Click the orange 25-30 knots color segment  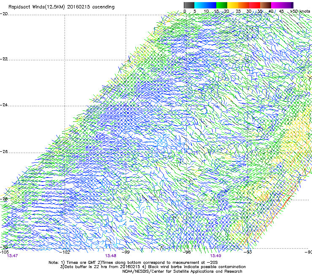pos(244,5)
